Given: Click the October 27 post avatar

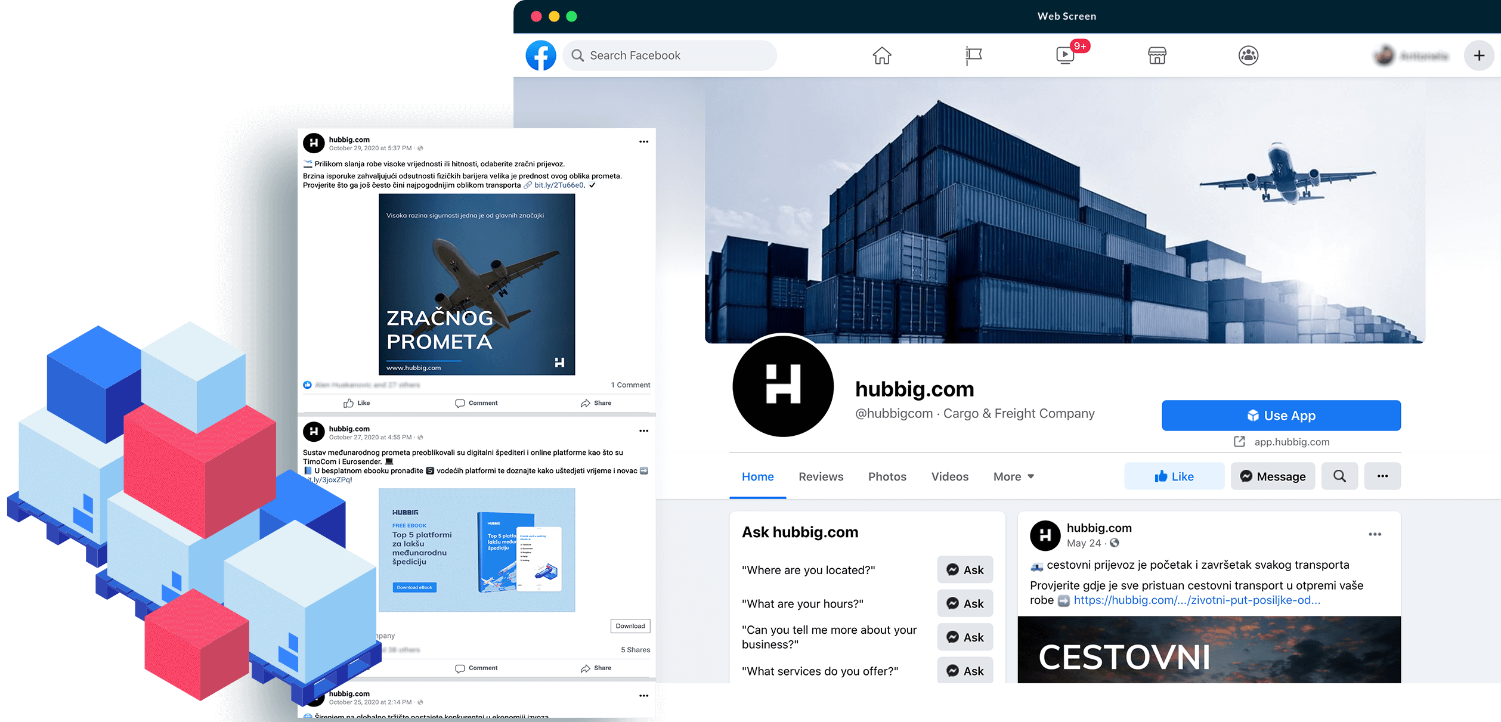Looking at the screenshot, I should tap(314, 432).
